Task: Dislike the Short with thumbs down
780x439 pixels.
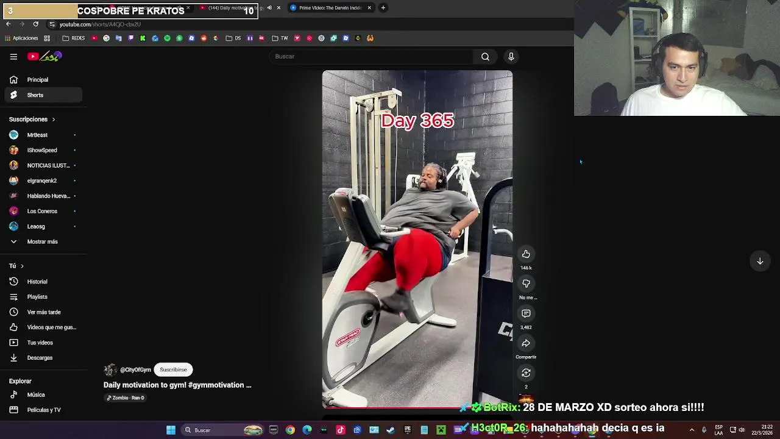Action: click(526, 284)
